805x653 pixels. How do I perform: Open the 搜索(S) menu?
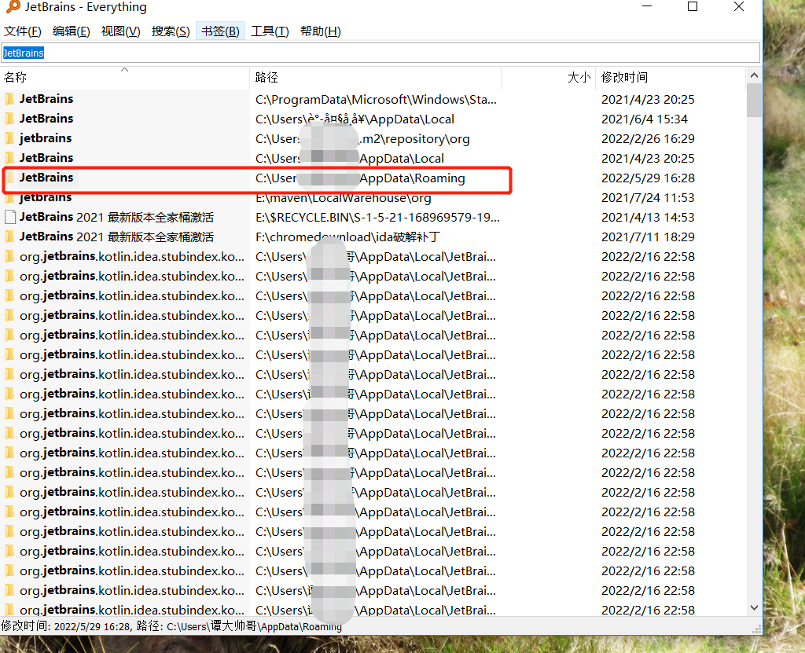(171, 31)
